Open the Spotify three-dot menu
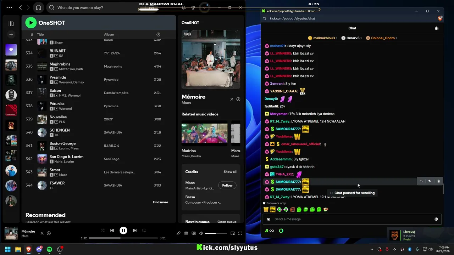454x255 pixels. click(9, 7)
